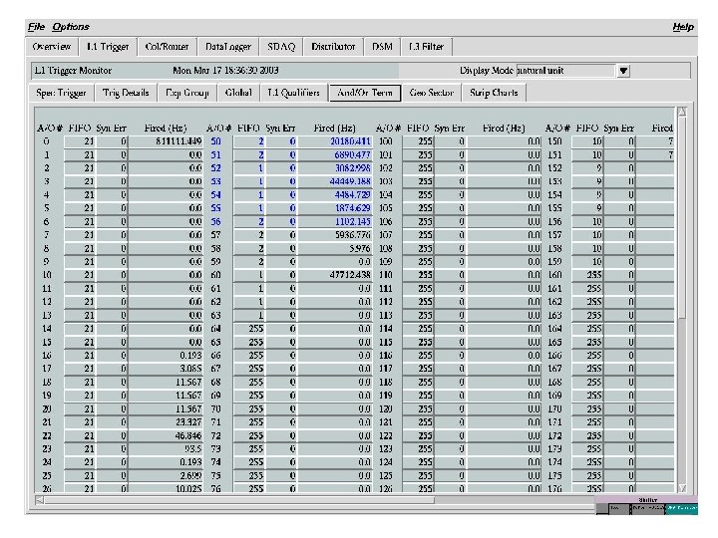This screenshot has height=538, width=718.
Task: Click A/O number 50 in blue
Action: [215, 141]
